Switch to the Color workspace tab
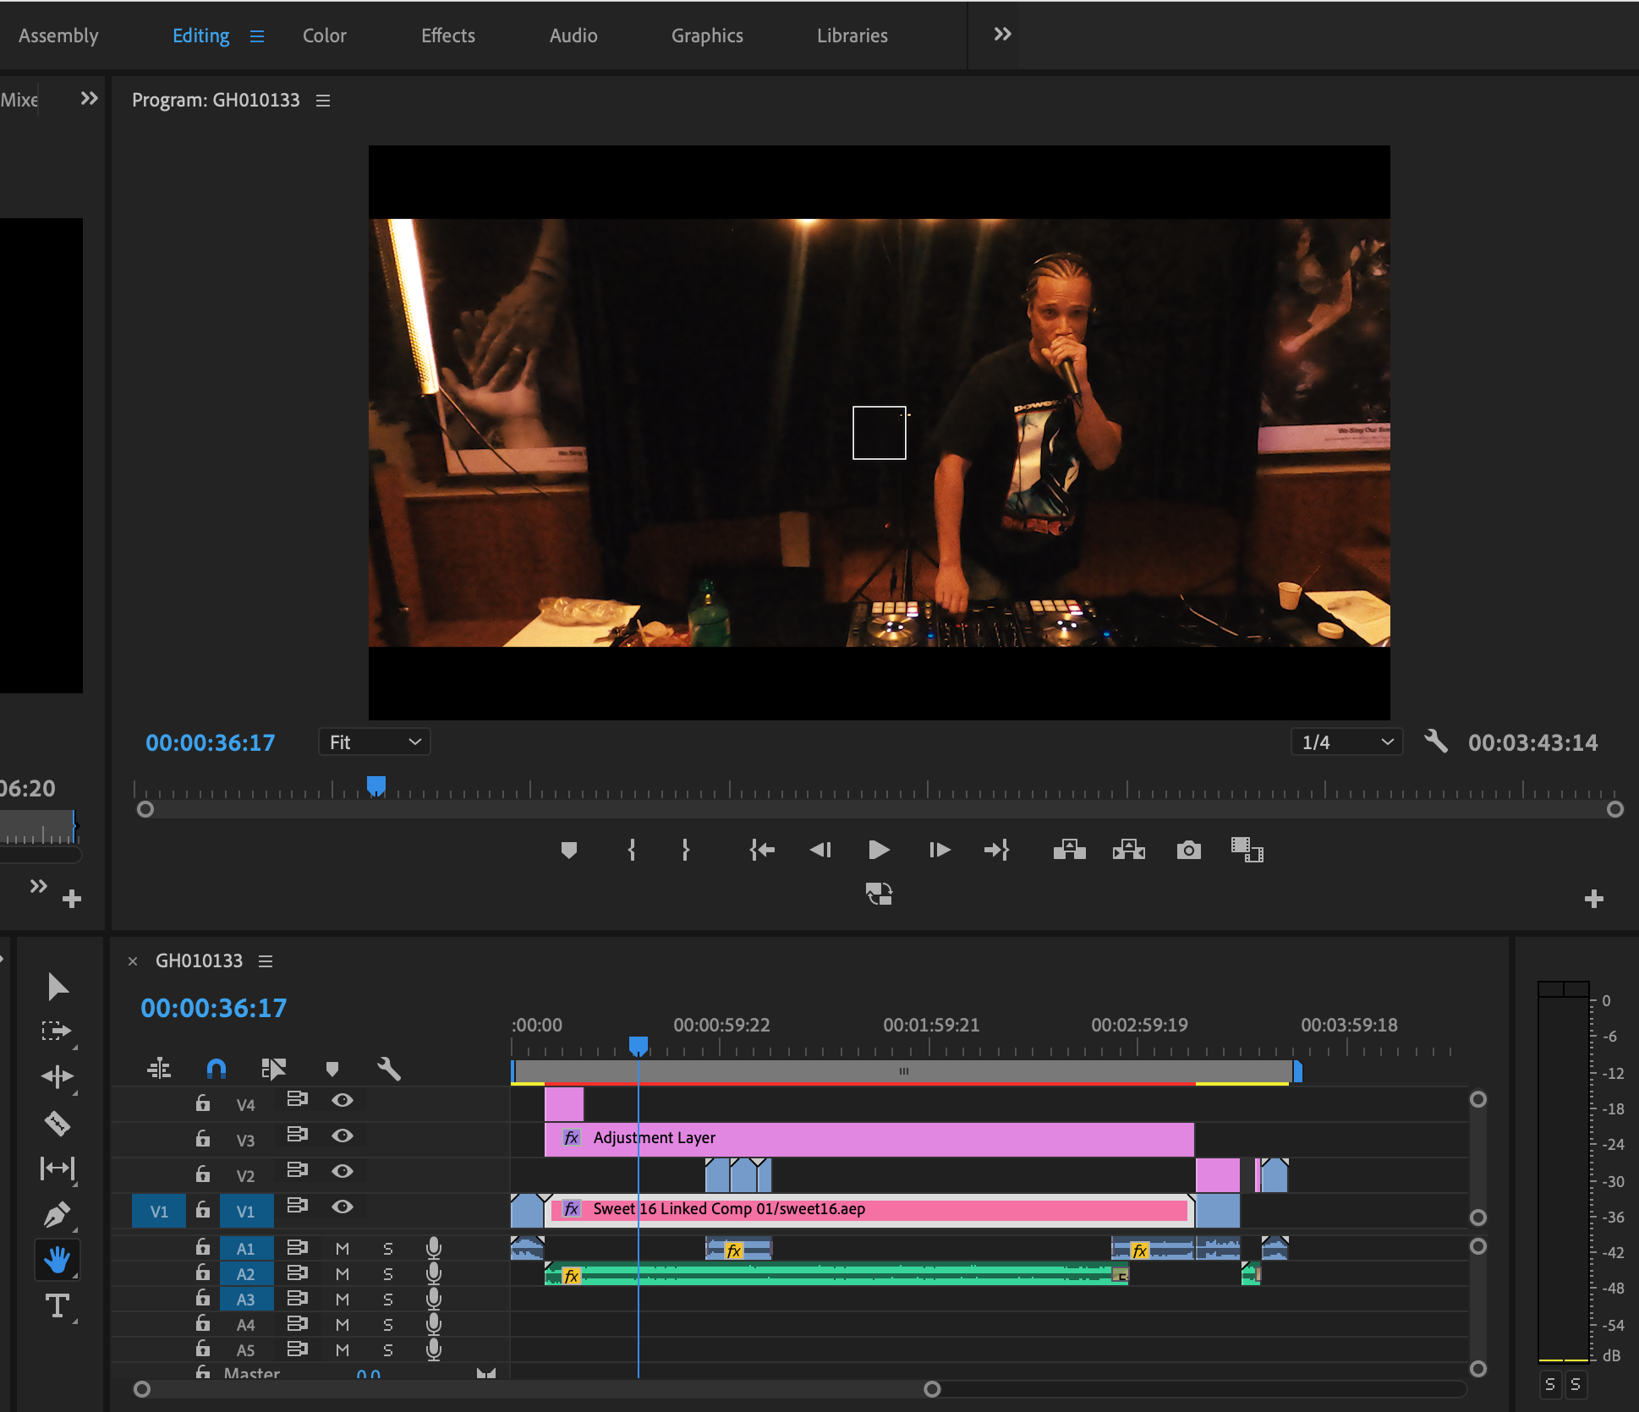 click(x=325, y=36)
